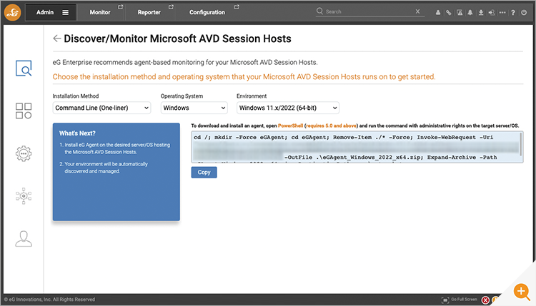Open Configuration in new window icon
Screen dimensions: 536x306
[237, 7]
